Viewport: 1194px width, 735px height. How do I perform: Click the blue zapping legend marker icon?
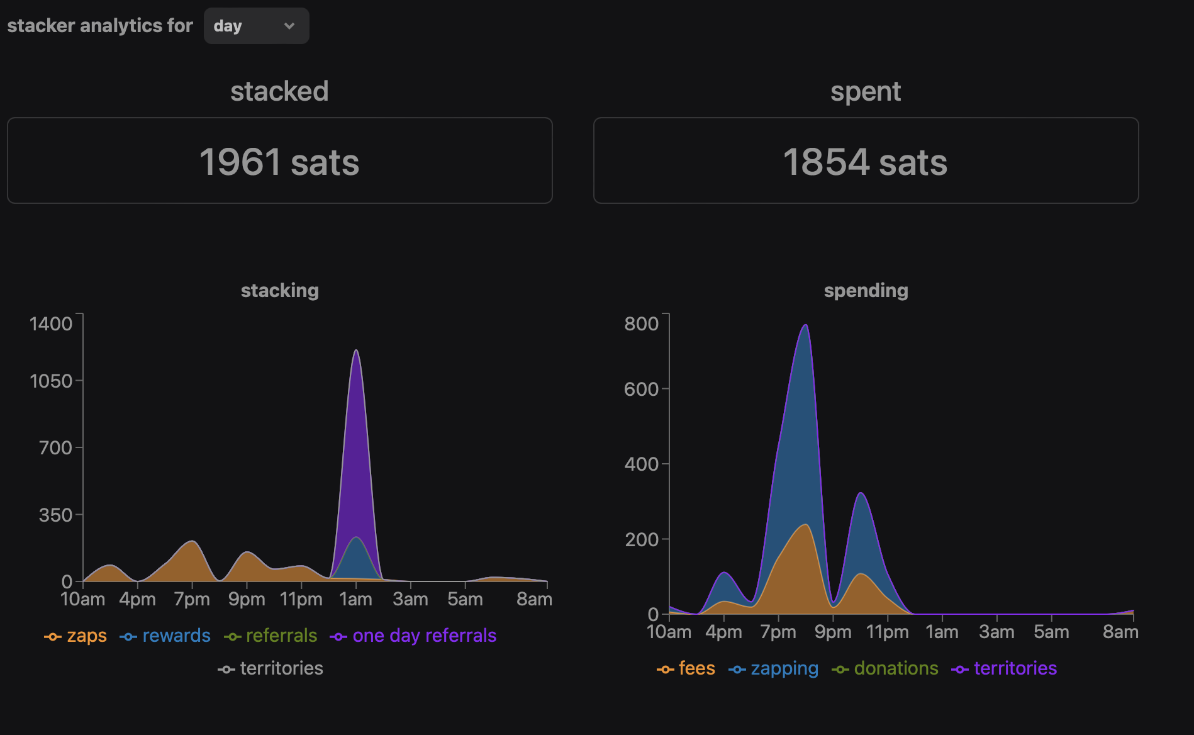(737, 670)
